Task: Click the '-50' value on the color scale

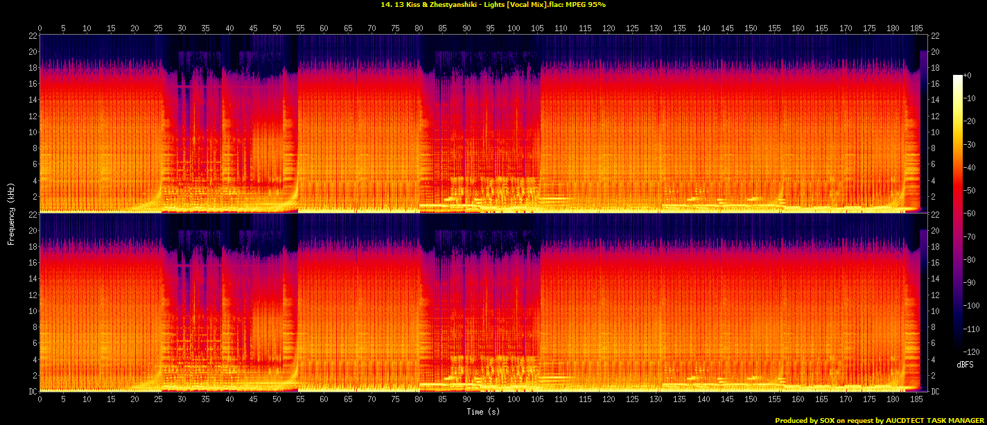Action: coord(970,189)
